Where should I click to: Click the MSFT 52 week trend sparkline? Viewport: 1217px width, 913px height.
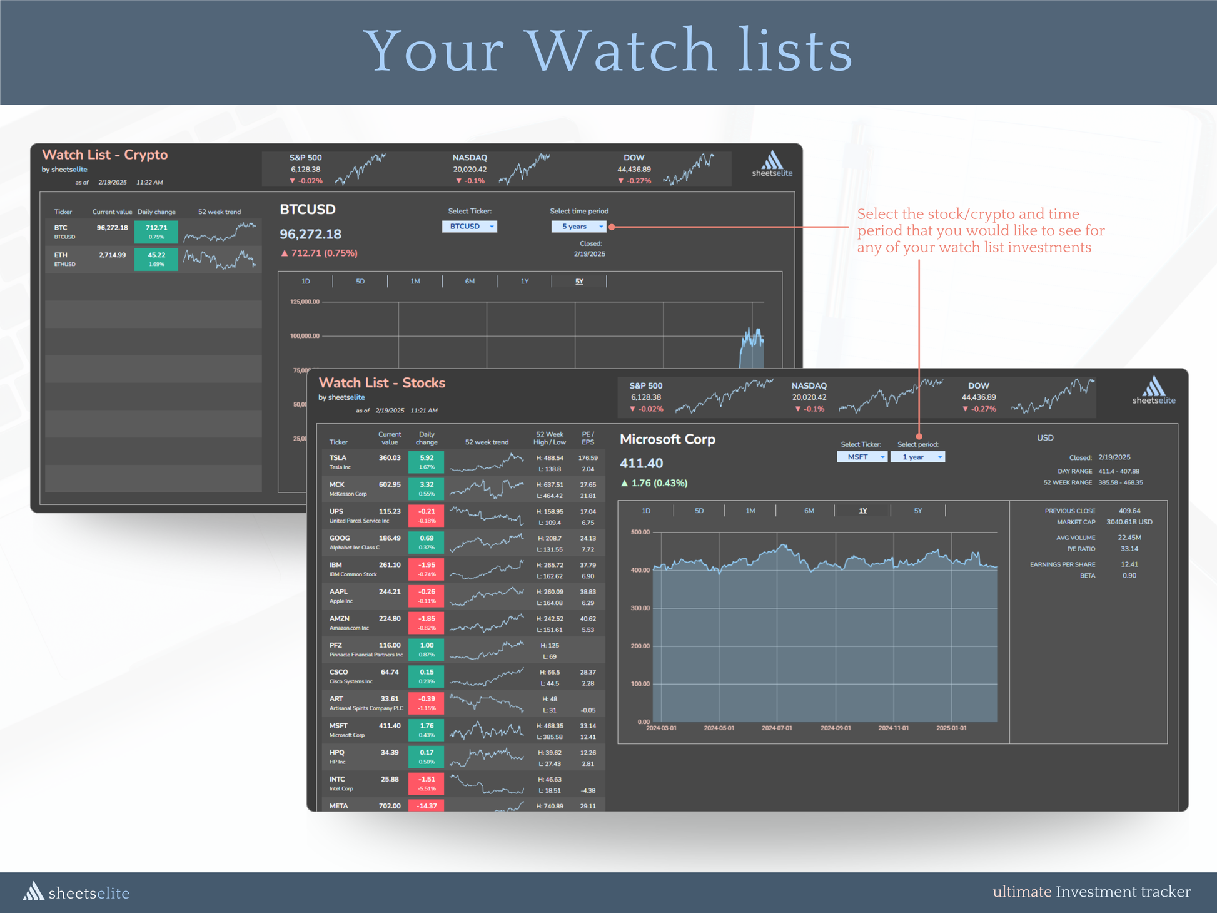[487, 730]
